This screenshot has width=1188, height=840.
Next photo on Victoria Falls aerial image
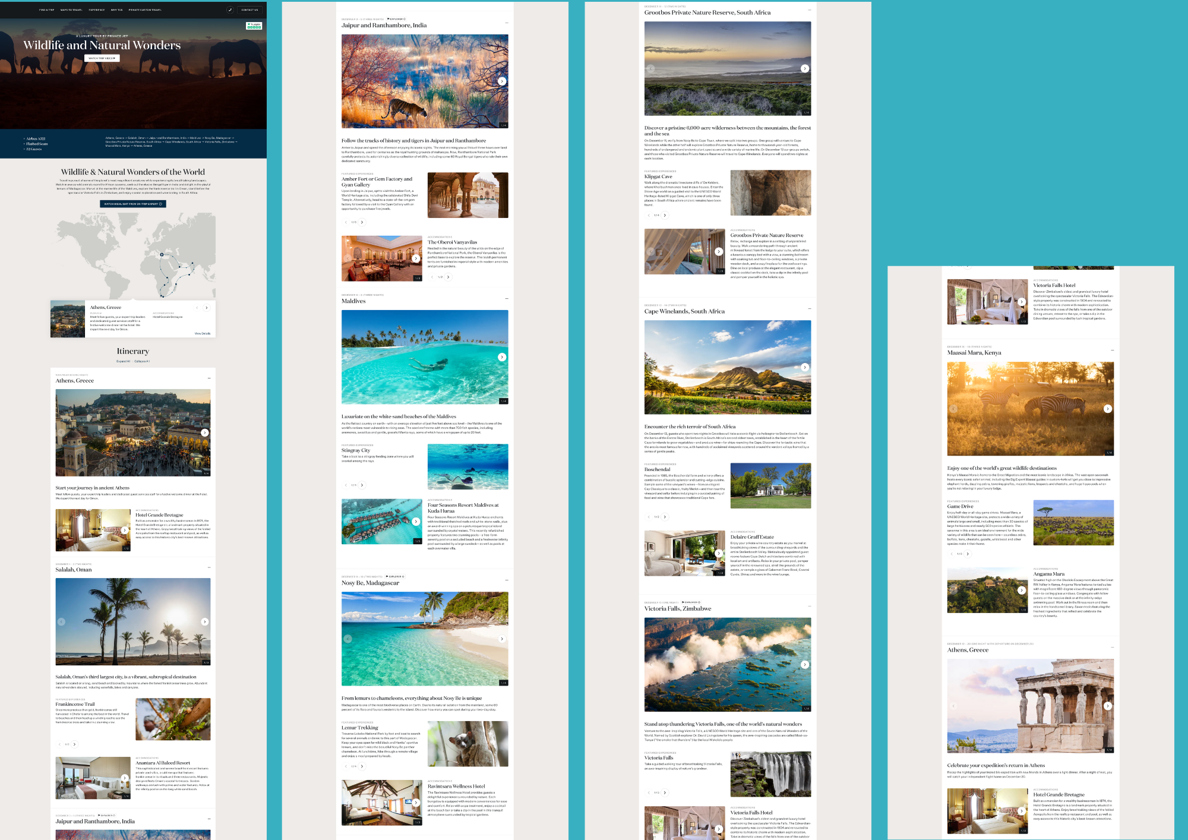pos(805,665)
